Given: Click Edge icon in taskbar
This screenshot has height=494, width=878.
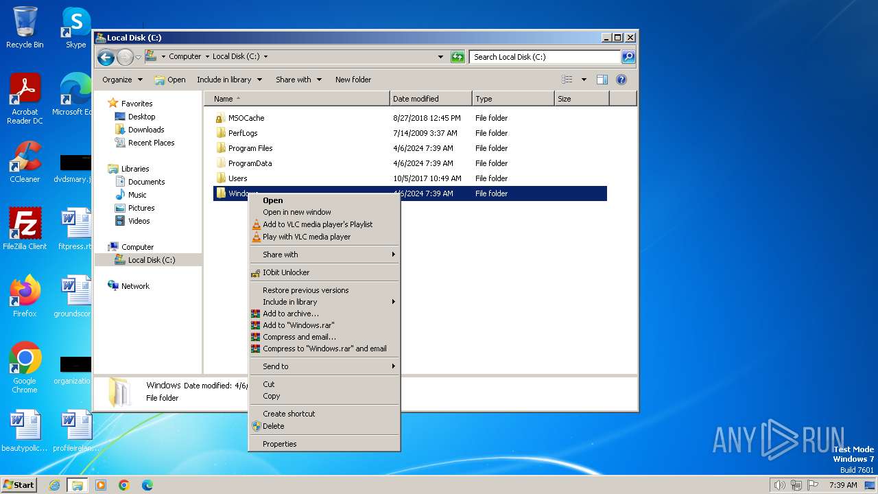Looking at the screenshot, I should point(147,485).
